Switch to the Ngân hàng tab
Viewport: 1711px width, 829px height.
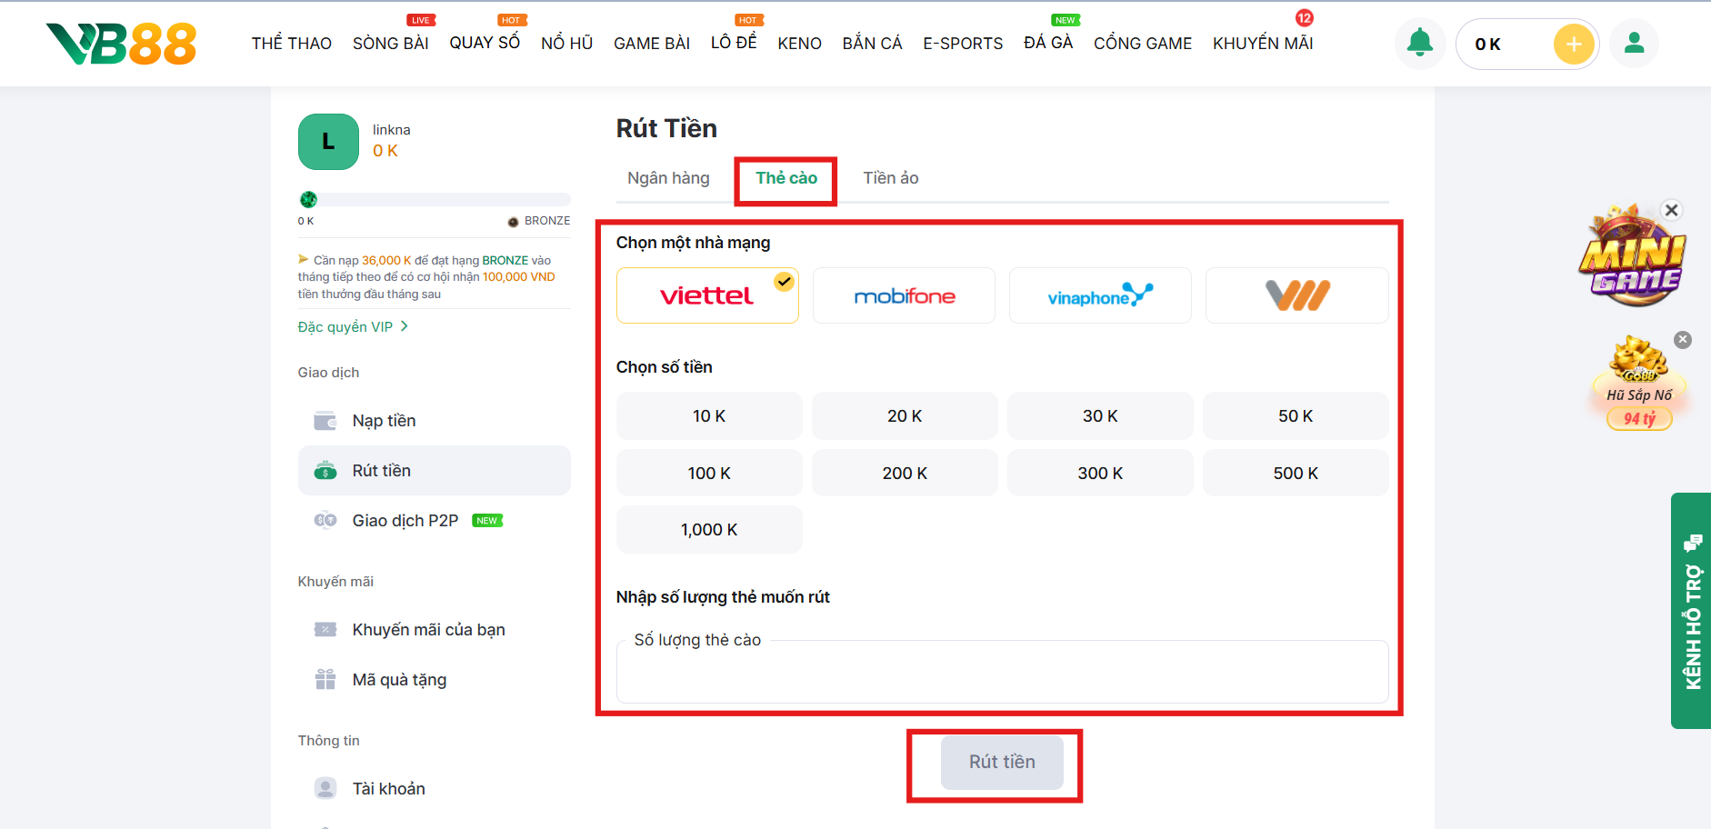click(668, 178)
